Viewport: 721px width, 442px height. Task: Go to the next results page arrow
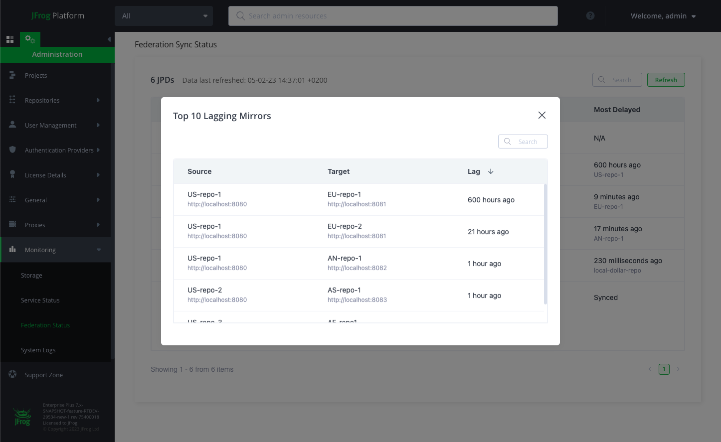(x=678, y=369)
